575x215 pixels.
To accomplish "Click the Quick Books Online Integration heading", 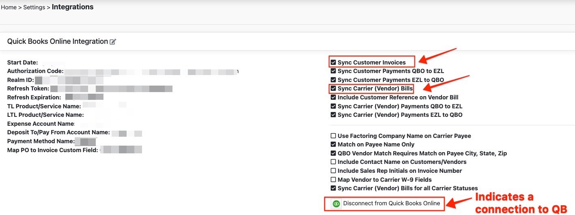I will tap(58, 41).
